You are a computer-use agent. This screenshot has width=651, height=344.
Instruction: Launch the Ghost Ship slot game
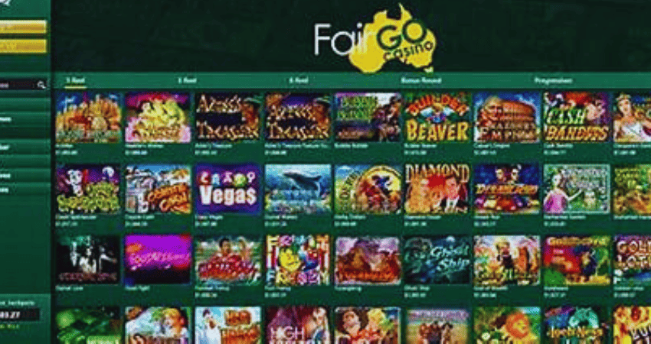(437, 260)
